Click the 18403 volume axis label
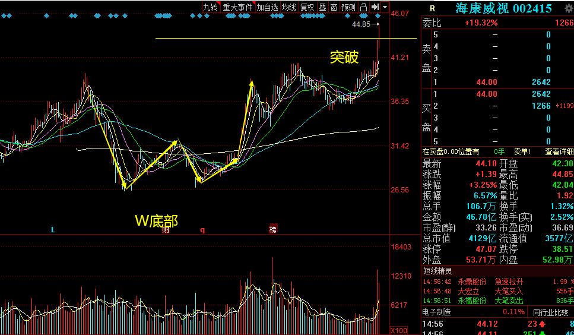Viewport: 574px width, 335px height. tap(401, 246)
